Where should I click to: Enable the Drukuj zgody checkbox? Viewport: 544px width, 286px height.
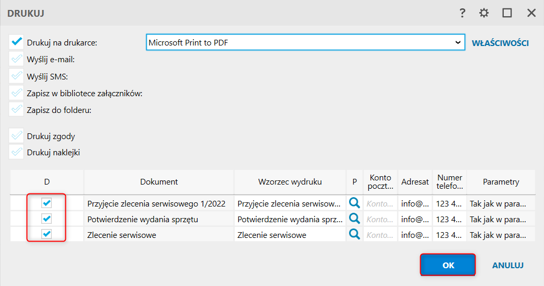pyautogui.click(x=17, y=136)
